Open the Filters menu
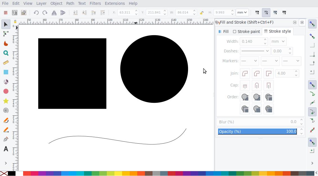Viewport: 318px width, 176px height. [x=95, y=3]
